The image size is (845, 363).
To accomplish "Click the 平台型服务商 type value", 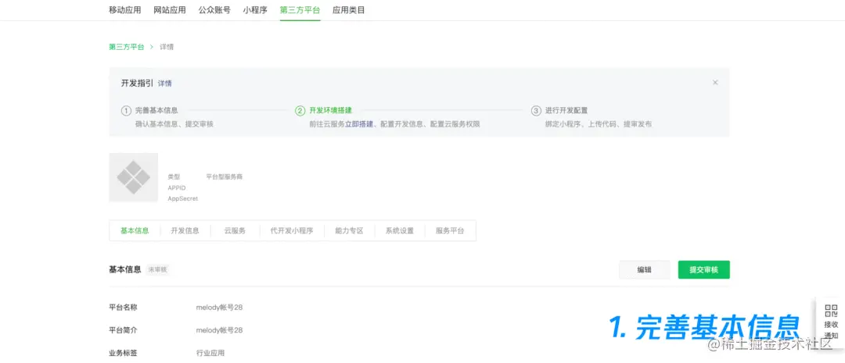I will pos(225,176).
